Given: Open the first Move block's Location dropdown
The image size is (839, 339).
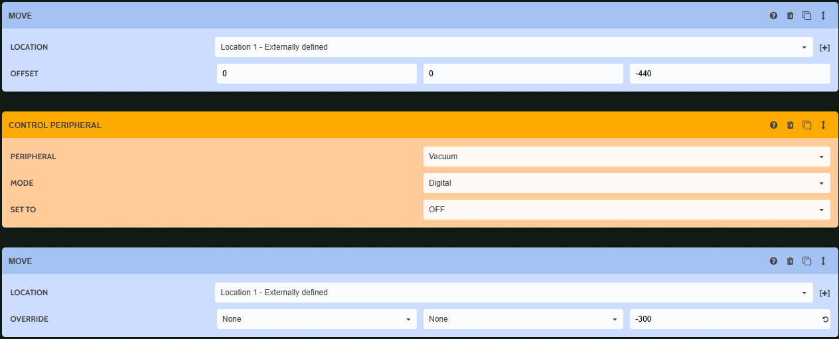Looking at the screenshot, I should point(513,47).
